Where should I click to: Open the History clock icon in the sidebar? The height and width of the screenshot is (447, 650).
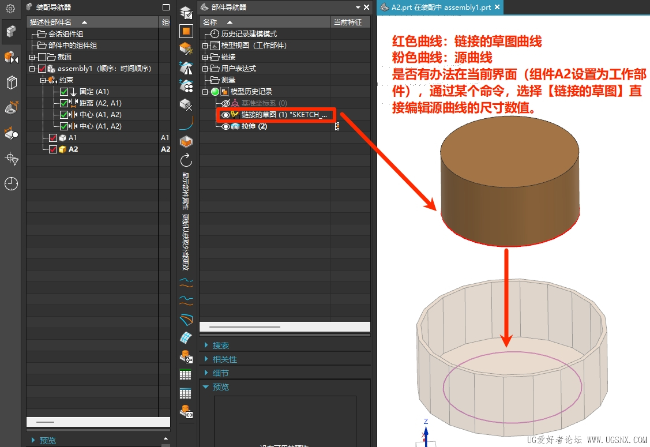point(11,183)
